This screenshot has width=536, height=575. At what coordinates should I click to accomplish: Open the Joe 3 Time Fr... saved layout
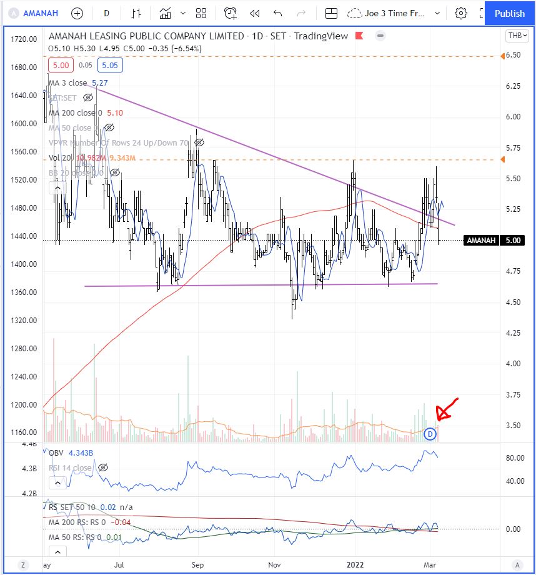pos(385,14)
